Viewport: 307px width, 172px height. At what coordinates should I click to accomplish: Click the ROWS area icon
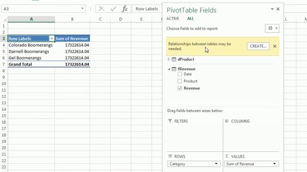coord(170,156)
